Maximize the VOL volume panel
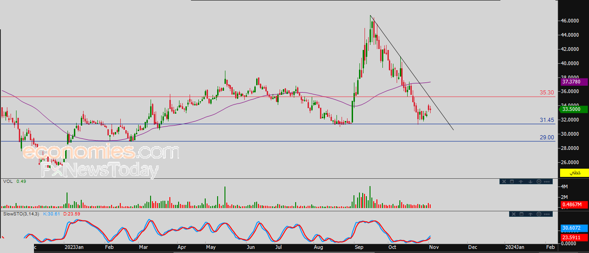Viewport: 589px width, 253px height. coord(512,181)
